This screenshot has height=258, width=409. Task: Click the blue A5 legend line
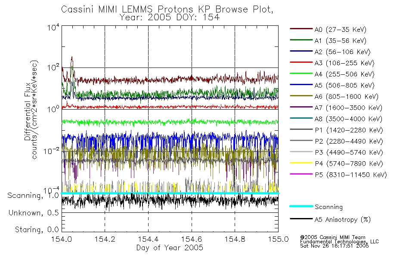coord(301,85)
